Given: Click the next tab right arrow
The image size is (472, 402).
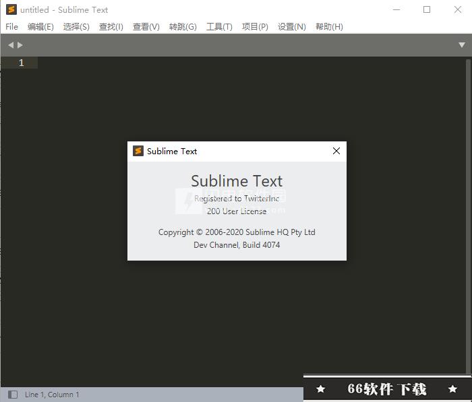Looking at the screenshot, I should [20, 45].
